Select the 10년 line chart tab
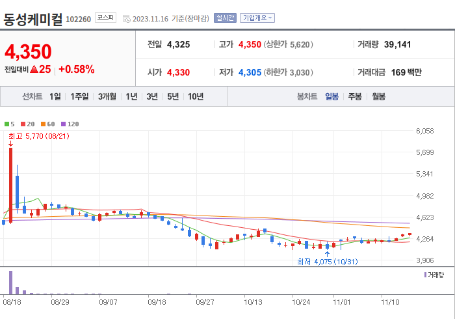Viewport: 455px width, 319px height. click(x=196, y=96)
